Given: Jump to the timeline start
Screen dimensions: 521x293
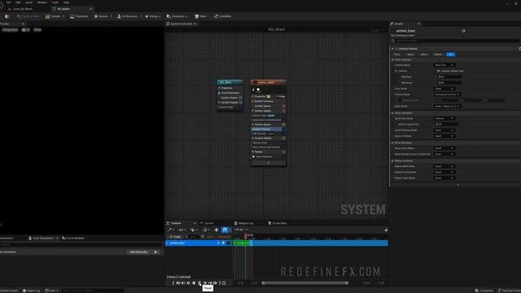Looking at the screenshot, I should [177, 283].
